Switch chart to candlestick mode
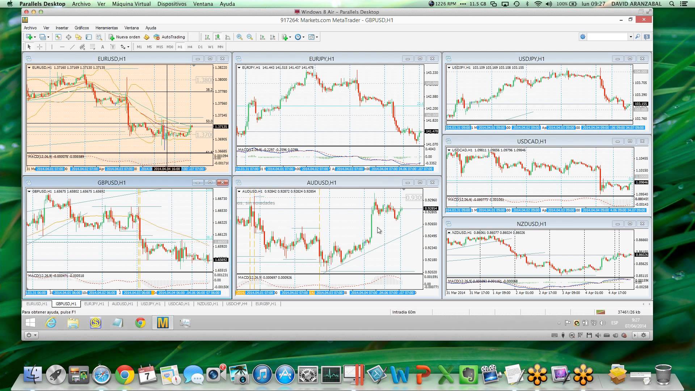This screenshot has height=391, width=695. click(217, 37)
